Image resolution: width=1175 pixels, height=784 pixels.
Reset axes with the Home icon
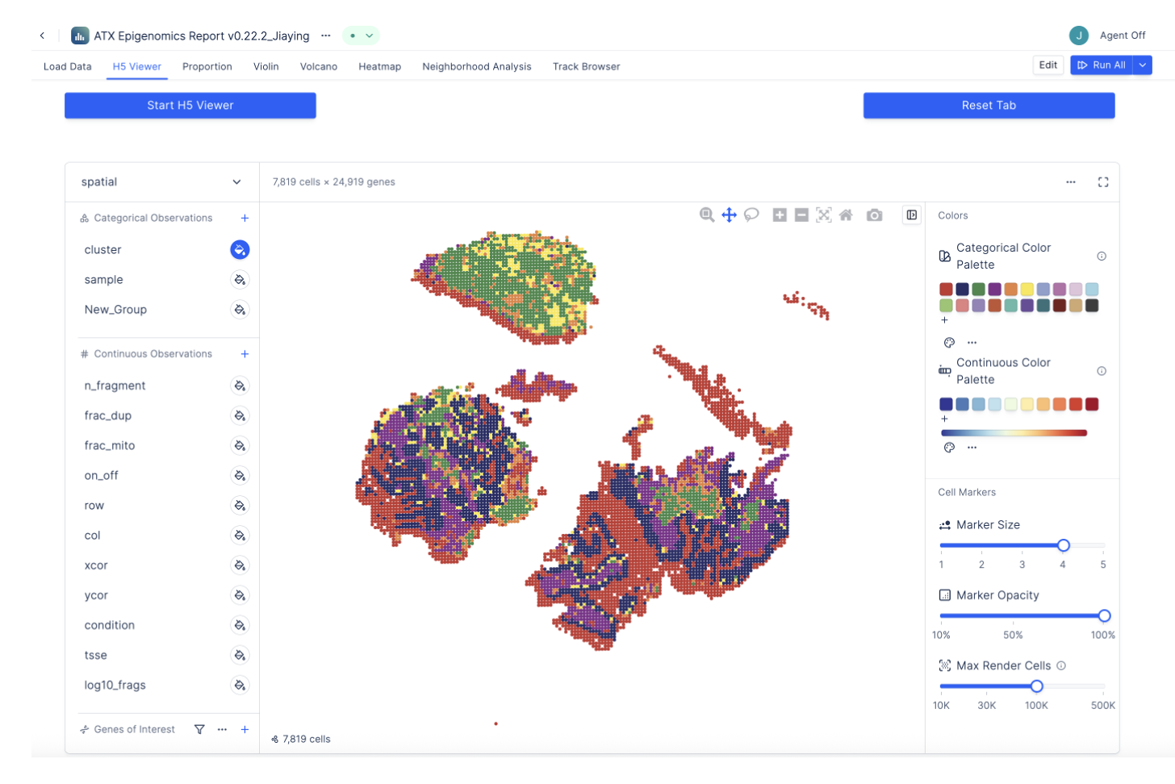(x=846, y=215)
